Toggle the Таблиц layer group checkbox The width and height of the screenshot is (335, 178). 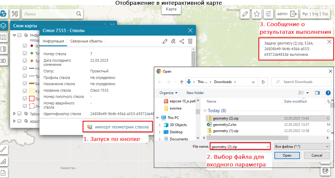pos(20,114)
